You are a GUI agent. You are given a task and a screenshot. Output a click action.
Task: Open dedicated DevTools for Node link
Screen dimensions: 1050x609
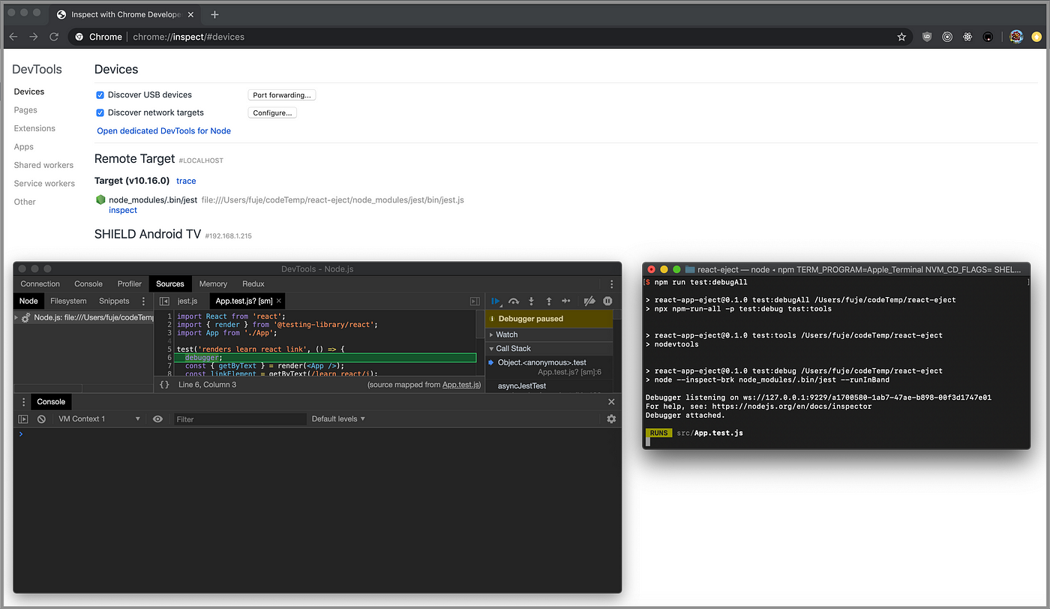click(x=163, y=131)
